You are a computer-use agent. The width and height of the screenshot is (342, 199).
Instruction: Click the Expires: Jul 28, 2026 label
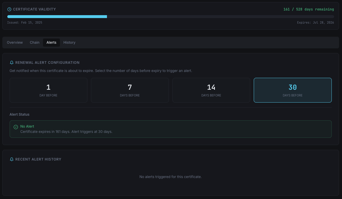(315, 23)
